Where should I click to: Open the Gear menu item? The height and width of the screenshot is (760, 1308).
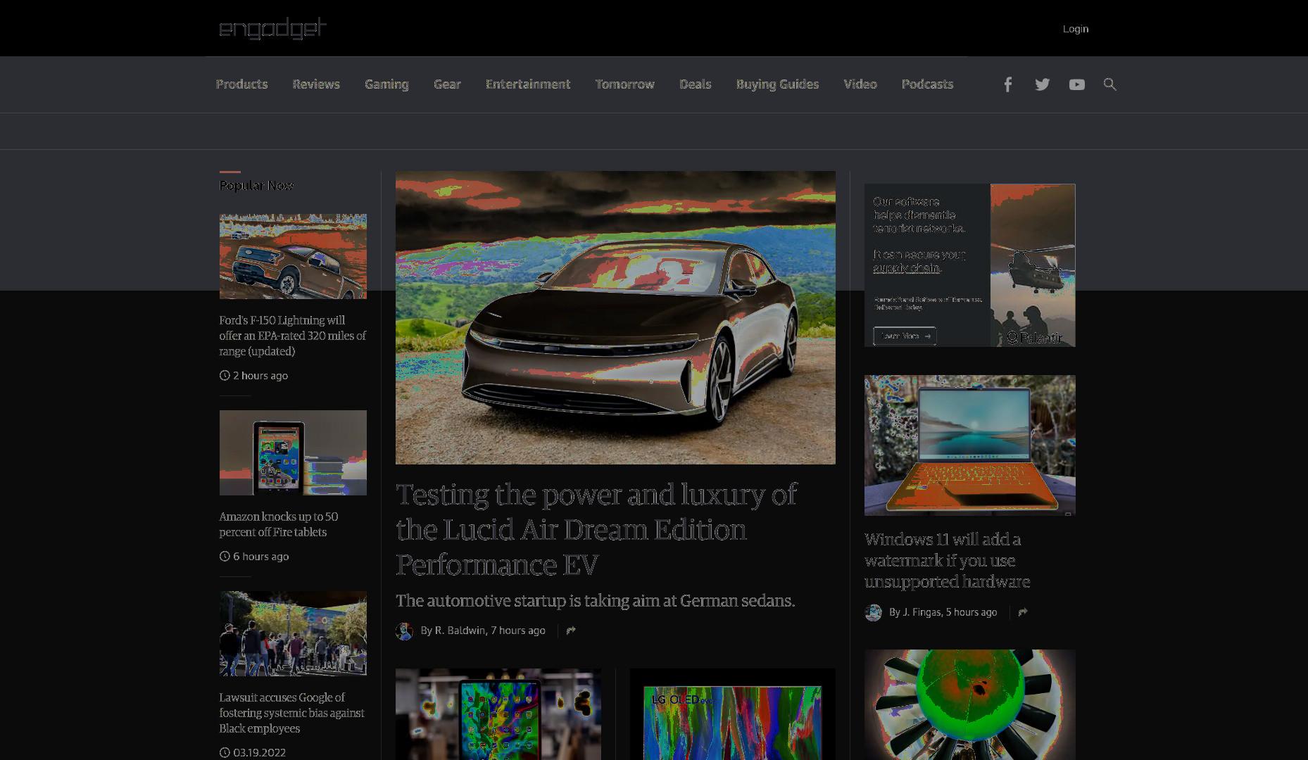447,84
